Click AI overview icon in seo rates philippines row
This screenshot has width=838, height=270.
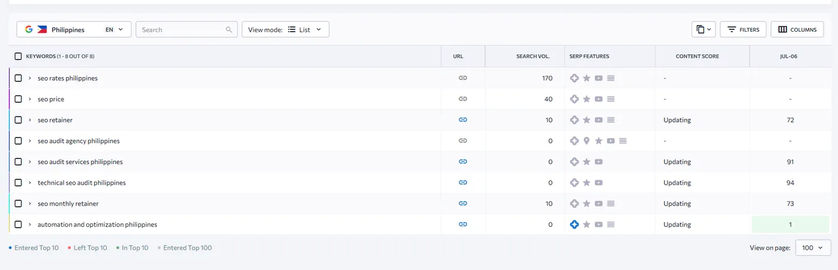[575, 78]
